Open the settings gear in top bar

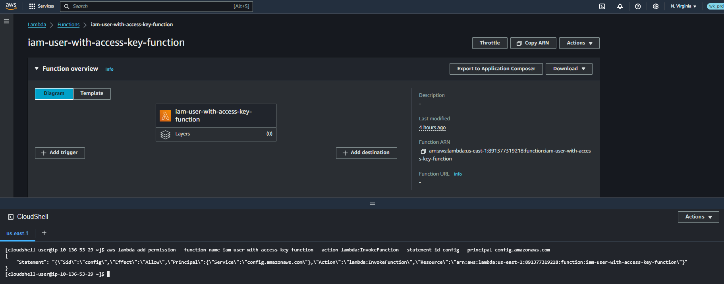(x=656, y=6)
